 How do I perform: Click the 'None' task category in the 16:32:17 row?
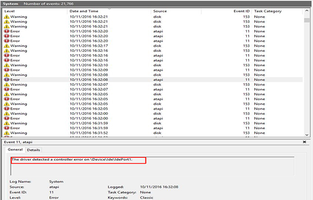pyautogui.click(x=259, y=46)
